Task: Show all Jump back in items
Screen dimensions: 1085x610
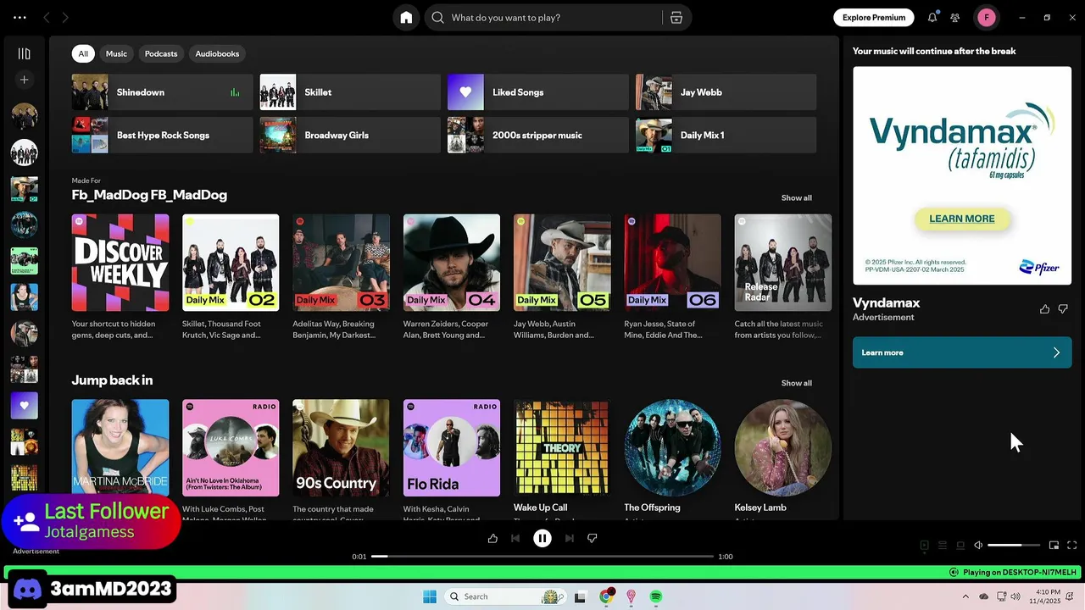Action: (796, 383)
